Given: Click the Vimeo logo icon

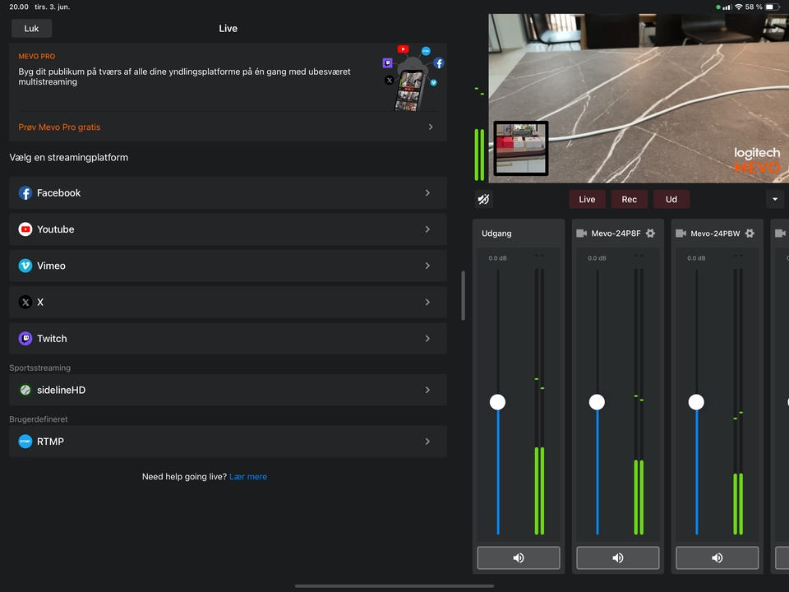Looking at the screenshot, I should [x=25, y=266].
